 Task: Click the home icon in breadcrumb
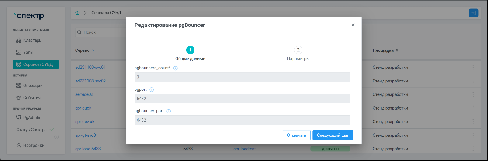click(x=77, y=13)
